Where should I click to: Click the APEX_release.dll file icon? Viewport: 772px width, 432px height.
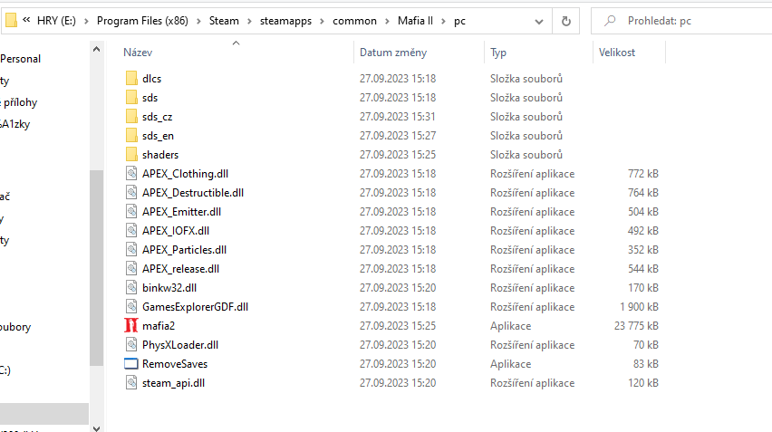coord(131,269)
